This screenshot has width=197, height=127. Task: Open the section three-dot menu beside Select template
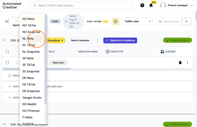click(x=97, y=41)
